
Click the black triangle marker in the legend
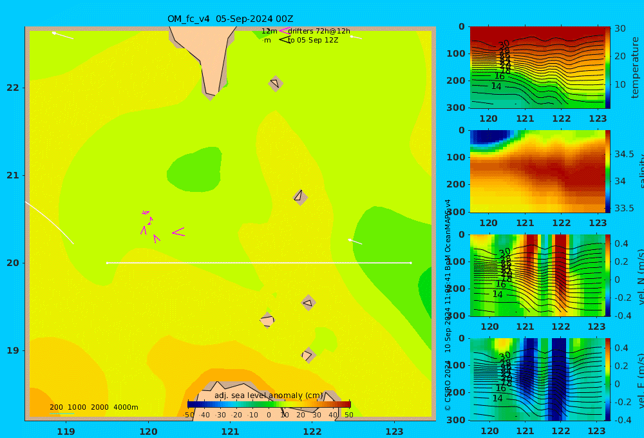coord(285,40)
